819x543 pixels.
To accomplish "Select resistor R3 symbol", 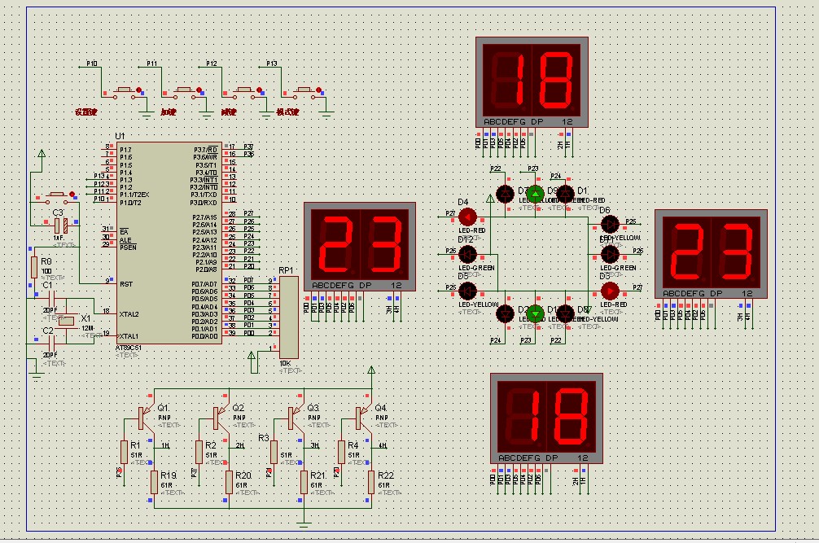I will pyautogui.click(x=274, y=452).
